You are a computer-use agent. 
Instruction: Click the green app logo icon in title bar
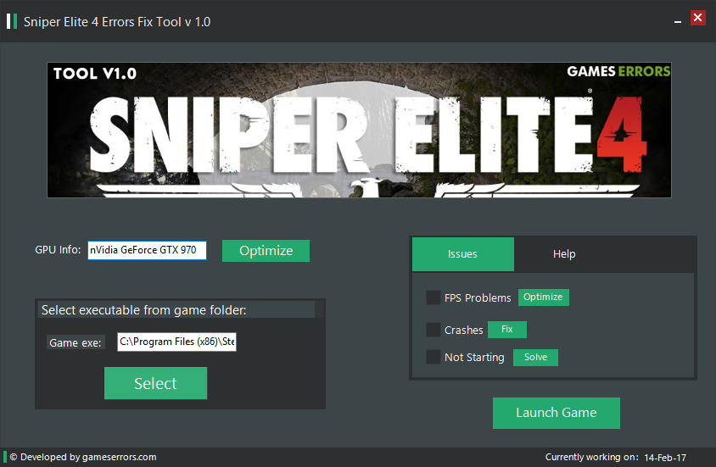pyautogui.click(x=12, y=21)
